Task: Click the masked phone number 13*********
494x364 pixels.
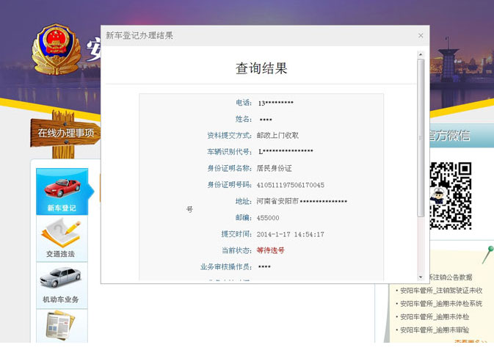Action: (276, 103)
